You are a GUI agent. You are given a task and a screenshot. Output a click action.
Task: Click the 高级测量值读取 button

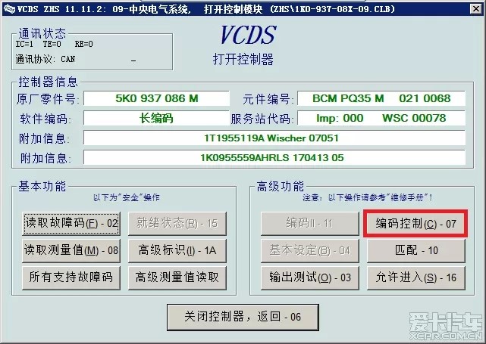[x=177, y=277]
